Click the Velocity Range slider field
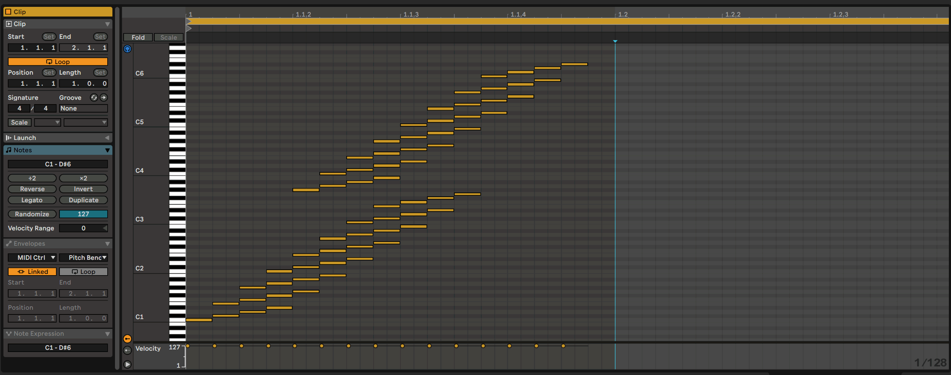Screen dimensions: 951x375 [x=83, y=228]
